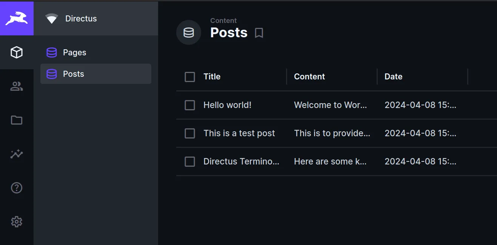Sort by the Title column header
Image resolution: width=497 pixels, height=245 pixels.
pyautogui.click(x=212, y=76)
